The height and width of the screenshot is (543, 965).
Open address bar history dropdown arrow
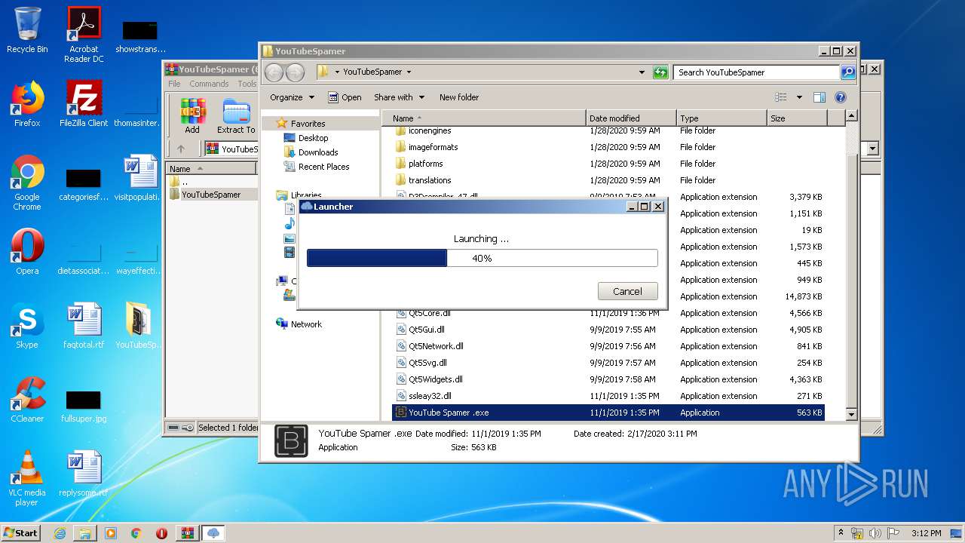tap(642, 72)
